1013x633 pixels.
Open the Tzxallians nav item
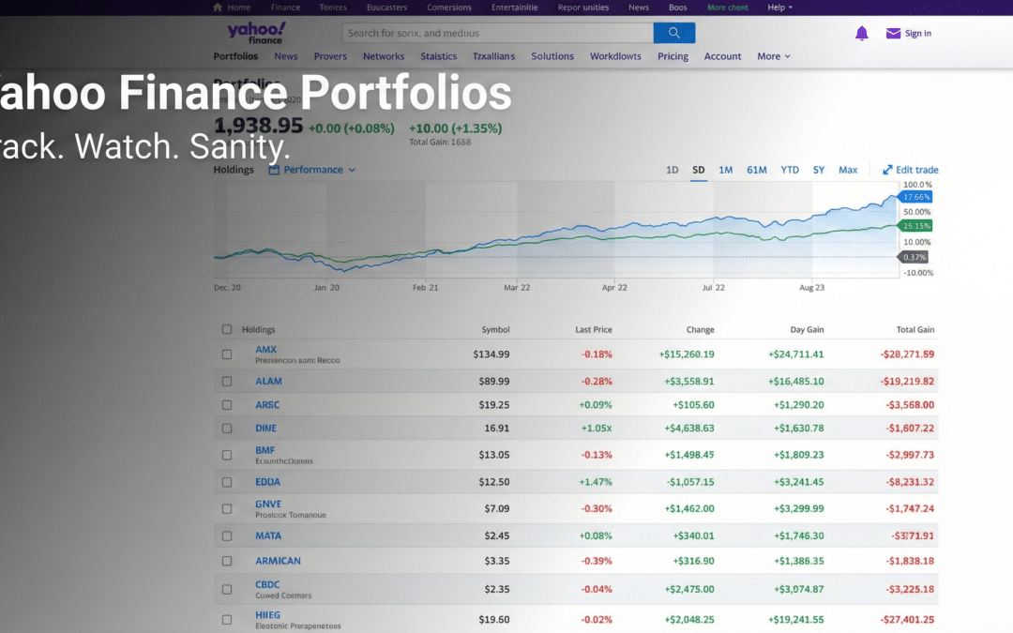[x=493, y=56]
